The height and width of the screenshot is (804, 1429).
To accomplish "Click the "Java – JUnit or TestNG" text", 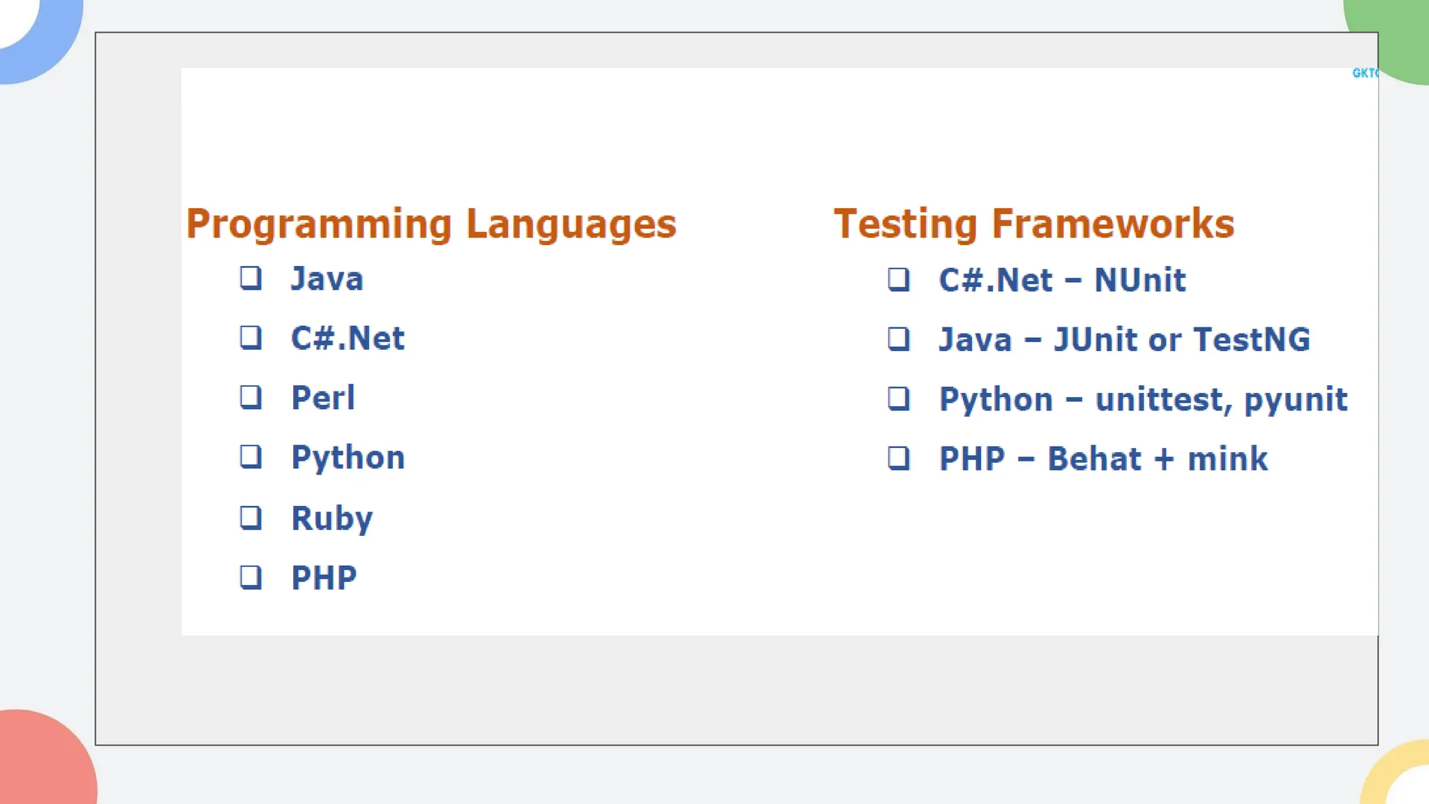I will [x=1124, y=340].
